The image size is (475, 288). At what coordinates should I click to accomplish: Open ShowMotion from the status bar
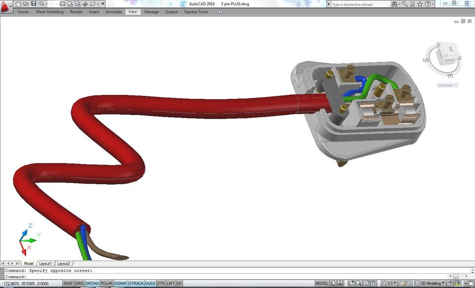tap(372, 283)
